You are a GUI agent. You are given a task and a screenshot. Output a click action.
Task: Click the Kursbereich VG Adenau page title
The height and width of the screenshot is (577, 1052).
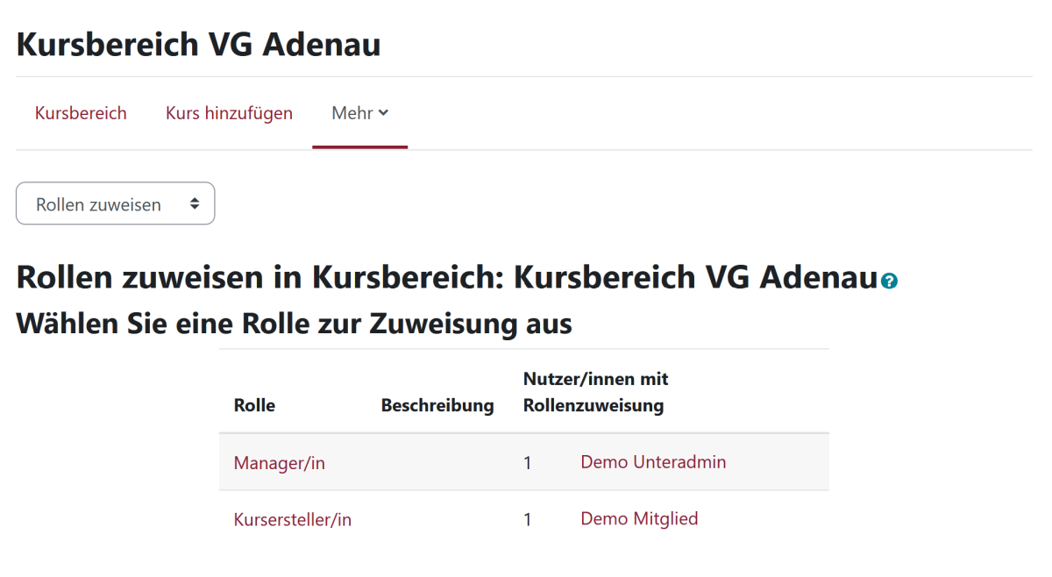198,44
